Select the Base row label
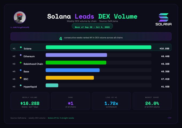Viewport: 182px width, 128px height. pyautogui.click(x=26, y=71)
